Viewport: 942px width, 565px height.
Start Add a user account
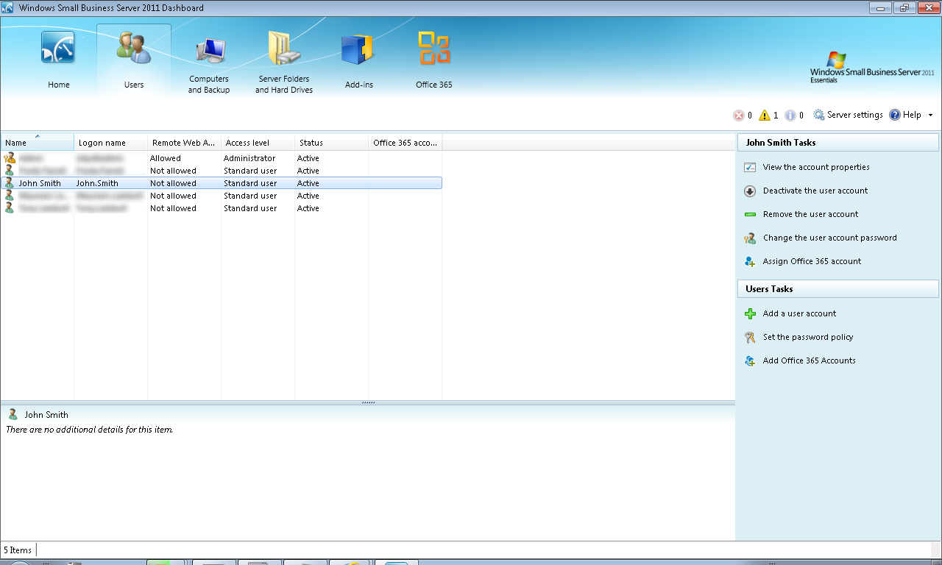coord(800,314)
